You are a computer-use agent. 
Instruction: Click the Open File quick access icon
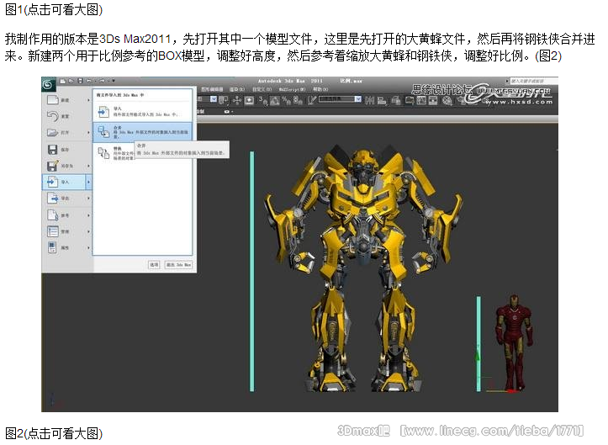[x=71, y=81]
